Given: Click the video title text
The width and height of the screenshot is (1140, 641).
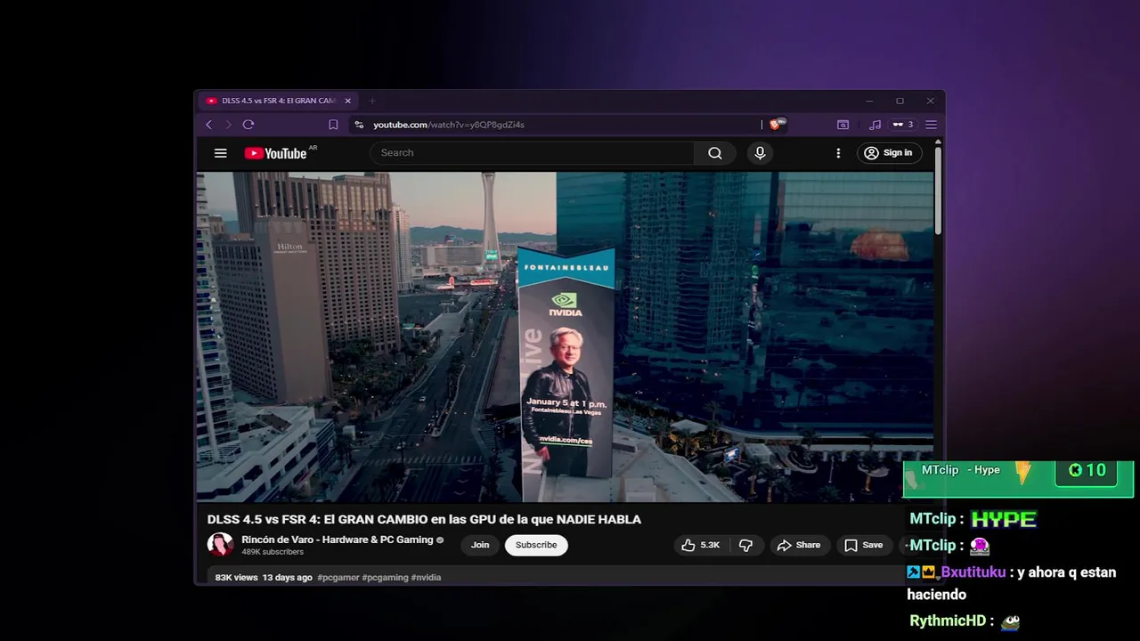Looking at the screenshot, I should (424, 519).
